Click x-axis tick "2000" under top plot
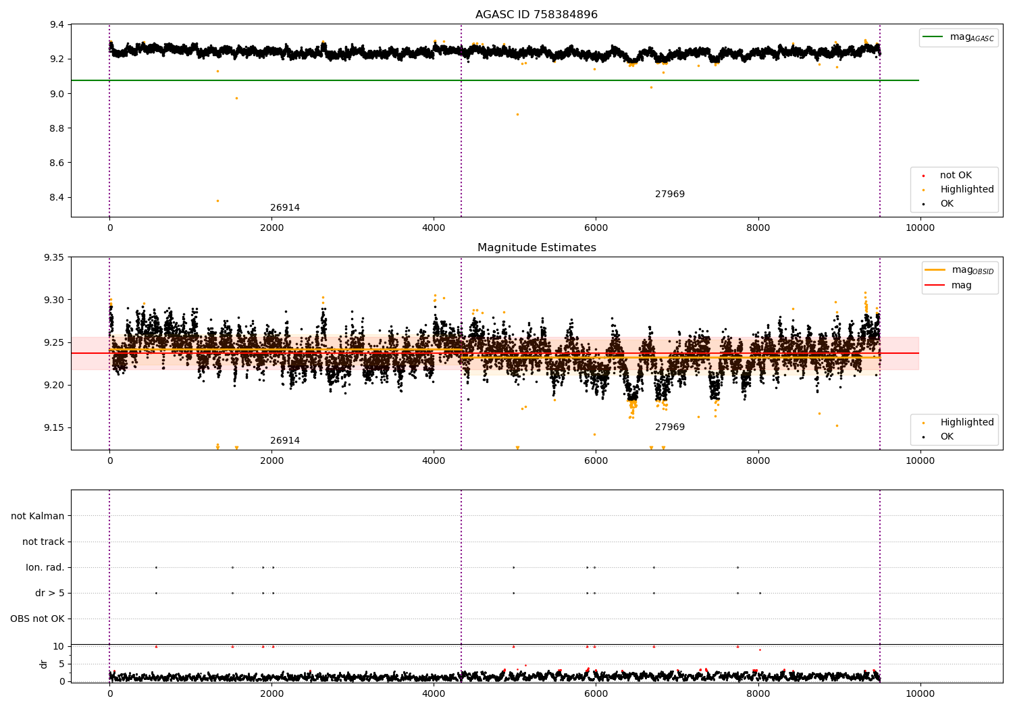Screen dimensions: 1013x709 point(271,228)
